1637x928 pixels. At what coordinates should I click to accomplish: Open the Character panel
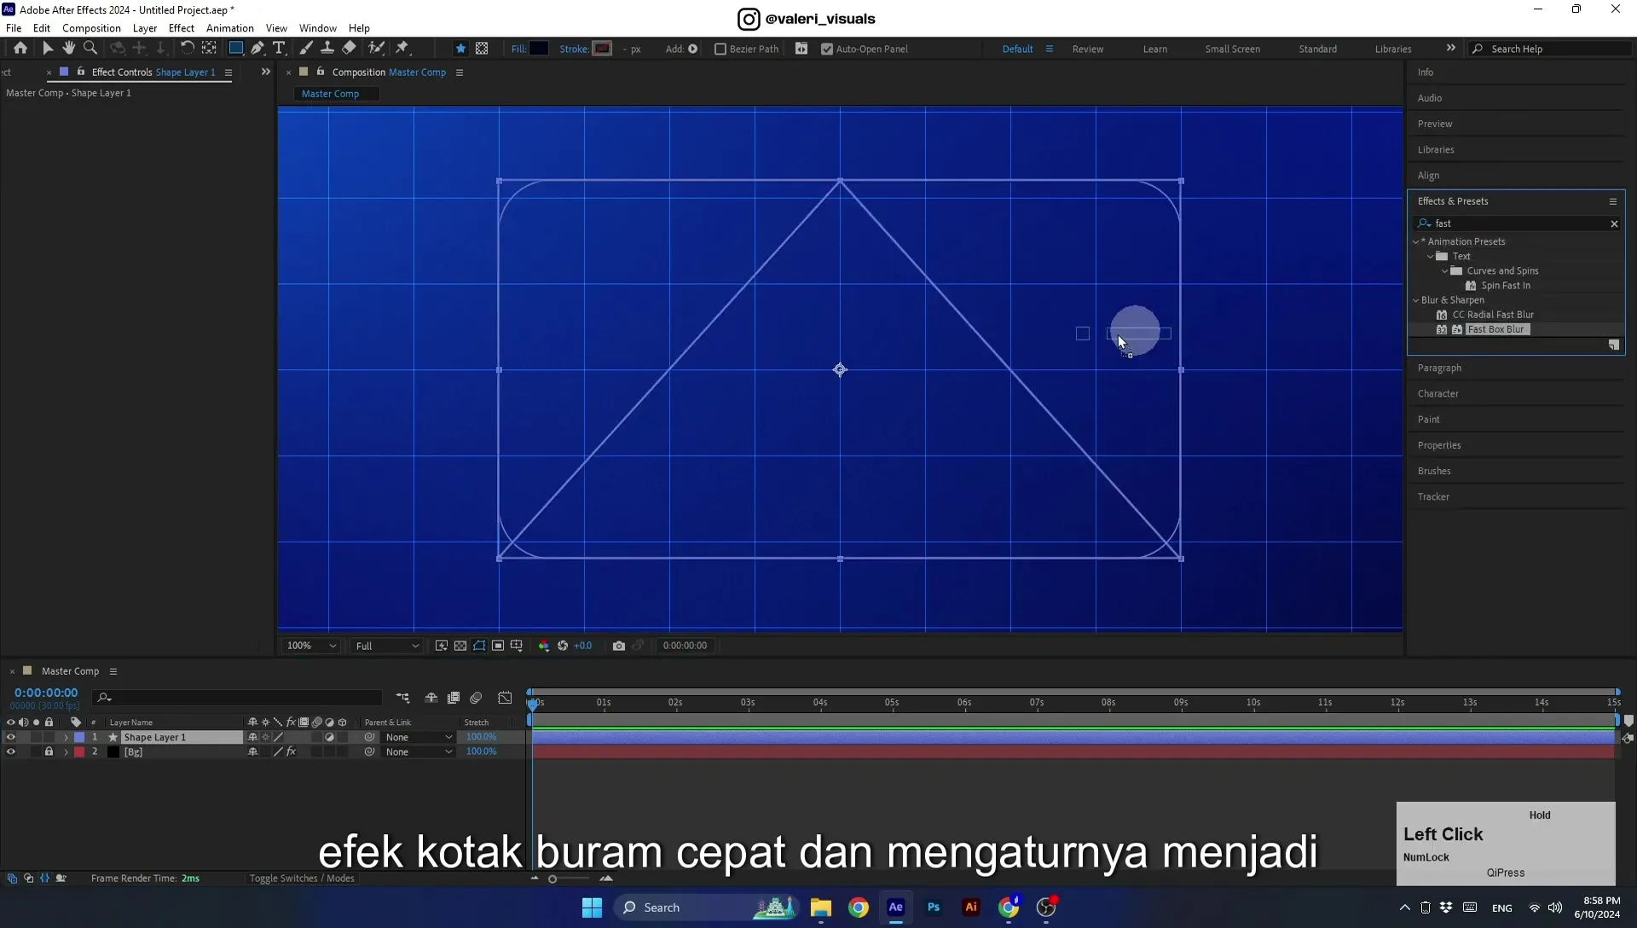1438,394
